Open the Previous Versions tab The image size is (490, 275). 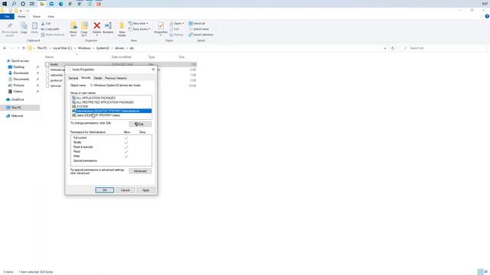(116, 78)
